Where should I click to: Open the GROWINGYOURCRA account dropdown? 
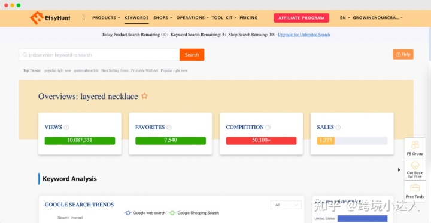click(378, 18)
